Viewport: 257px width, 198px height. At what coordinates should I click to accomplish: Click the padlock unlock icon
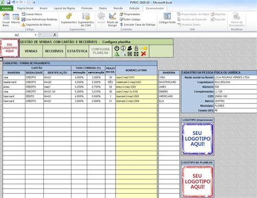pos(136,48)
